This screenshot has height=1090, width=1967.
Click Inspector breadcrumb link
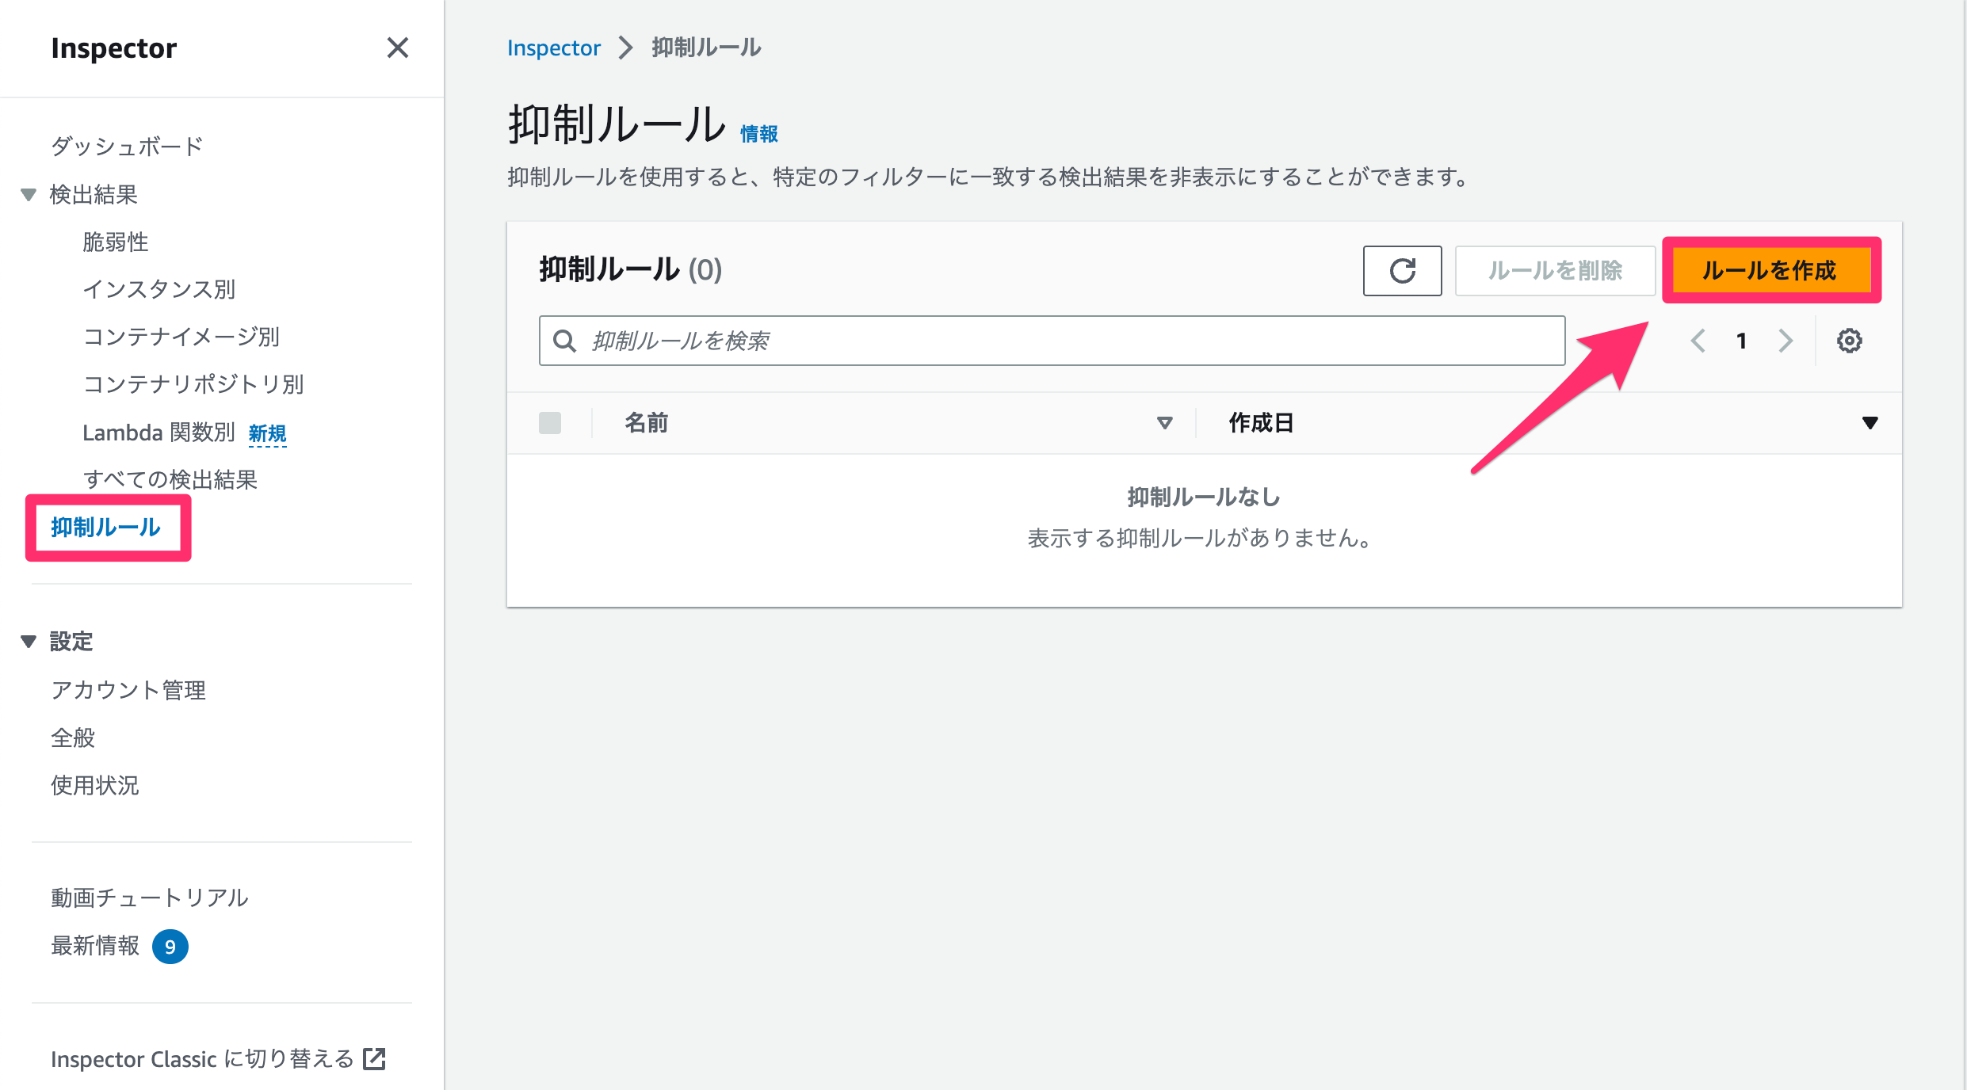(554, 48)
